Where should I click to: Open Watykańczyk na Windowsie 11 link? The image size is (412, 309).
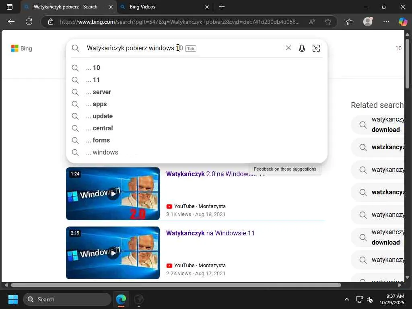210,233
